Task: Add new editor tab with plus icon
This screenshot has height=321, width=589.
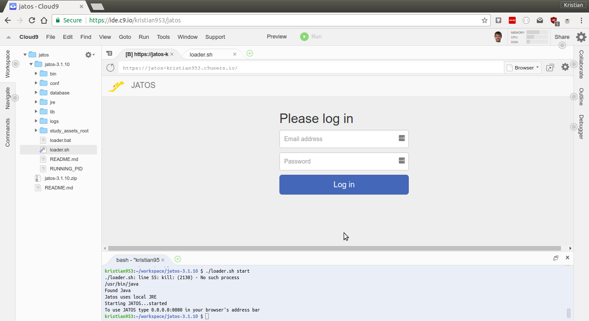Action: coord(250,53)
